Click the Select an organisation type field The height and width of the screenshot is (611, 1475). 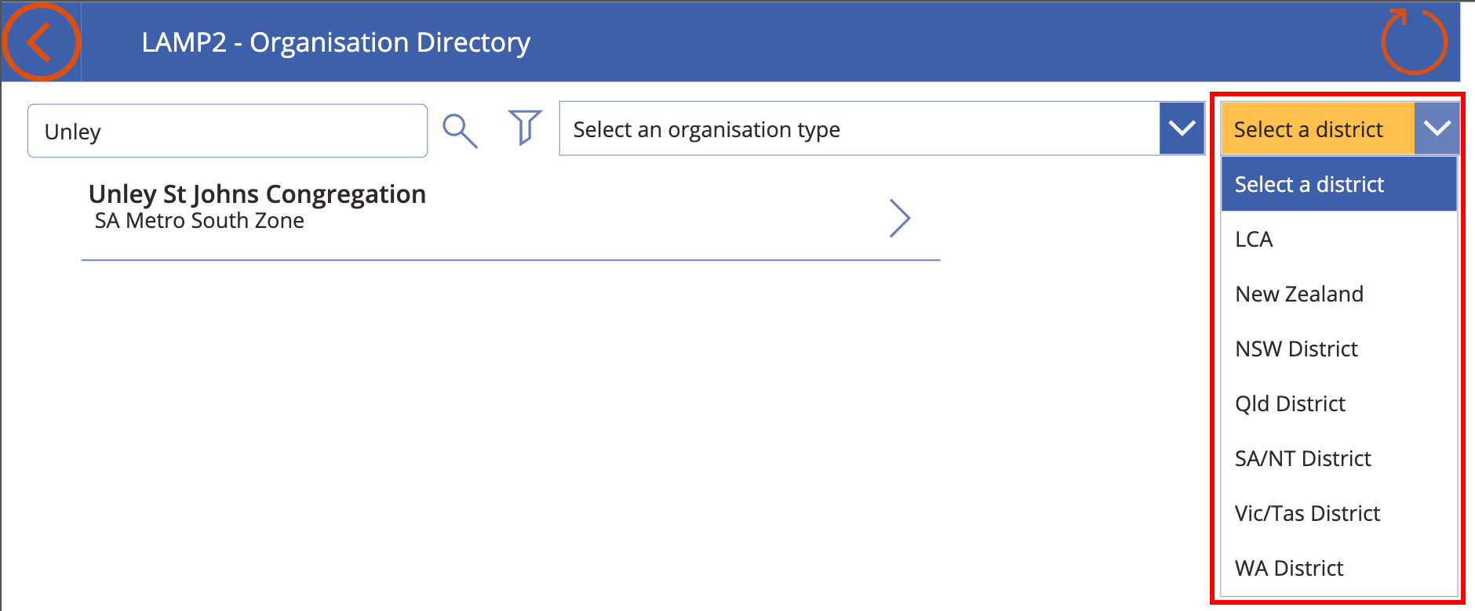point(860,128)
